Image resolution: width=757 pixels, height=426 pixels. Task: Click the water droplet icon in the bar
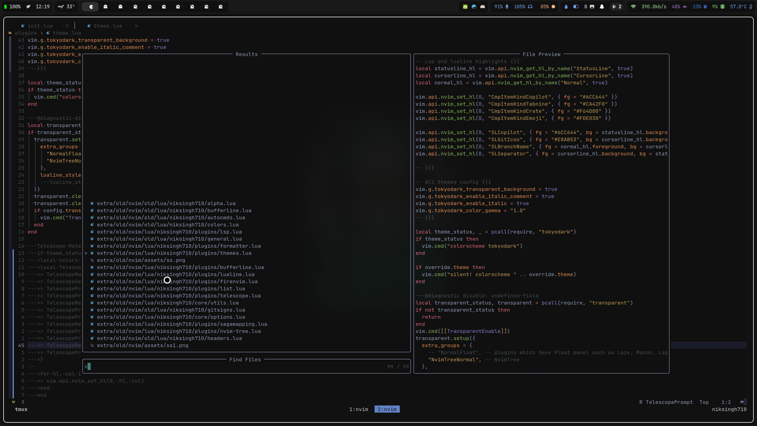[566, 7]
